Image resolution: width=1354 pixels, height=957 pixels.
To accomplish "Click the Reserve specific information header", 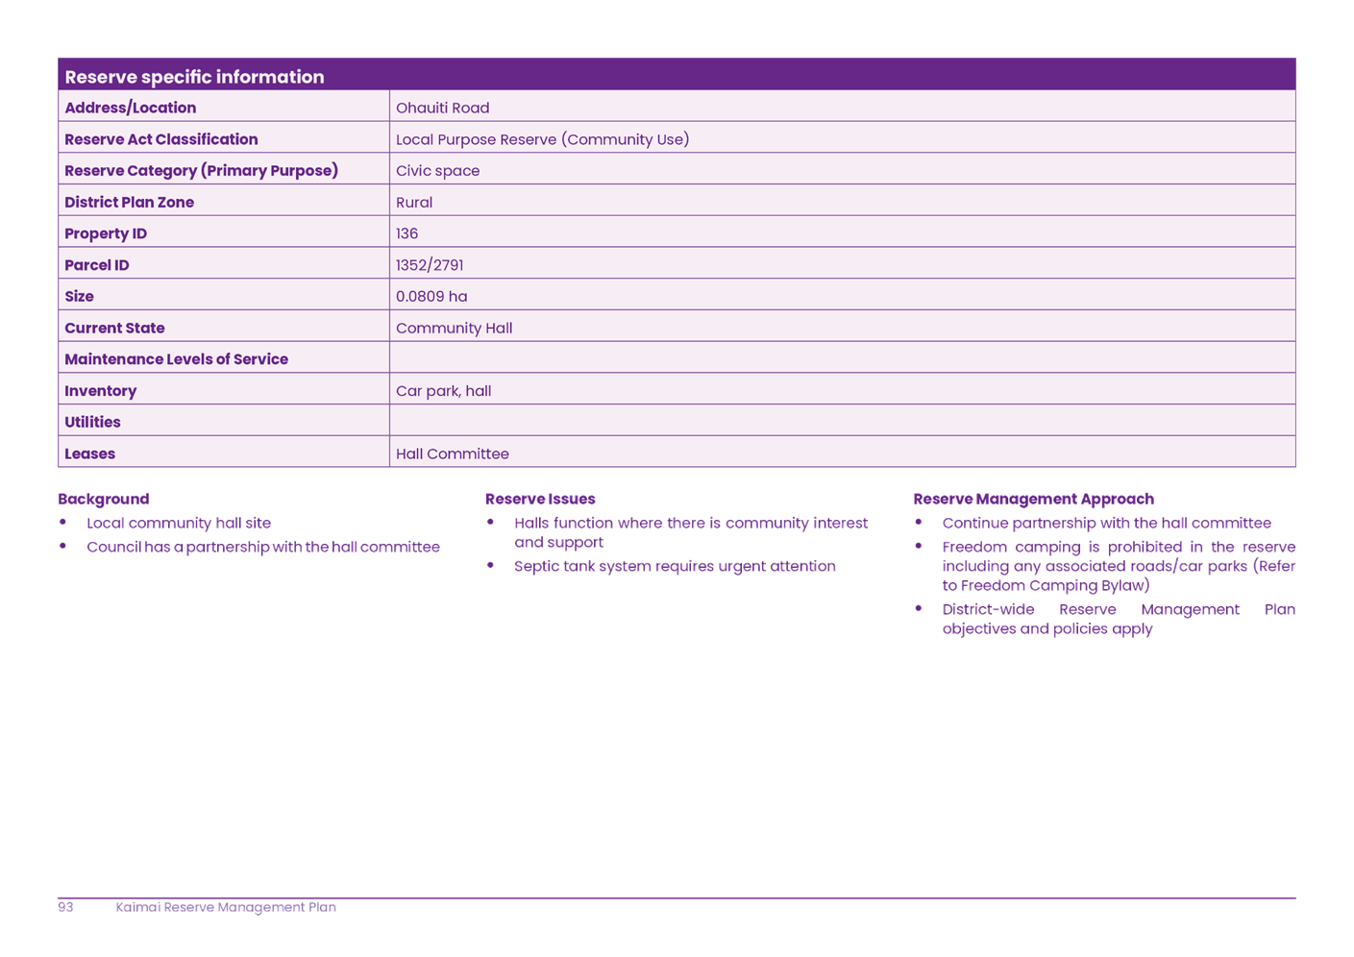I will pos(195,76).
